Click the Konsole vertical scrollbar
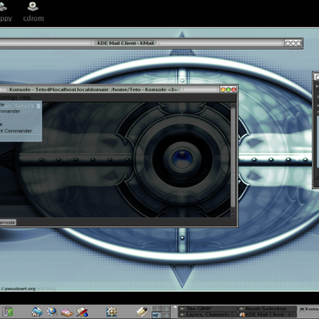 233,159
